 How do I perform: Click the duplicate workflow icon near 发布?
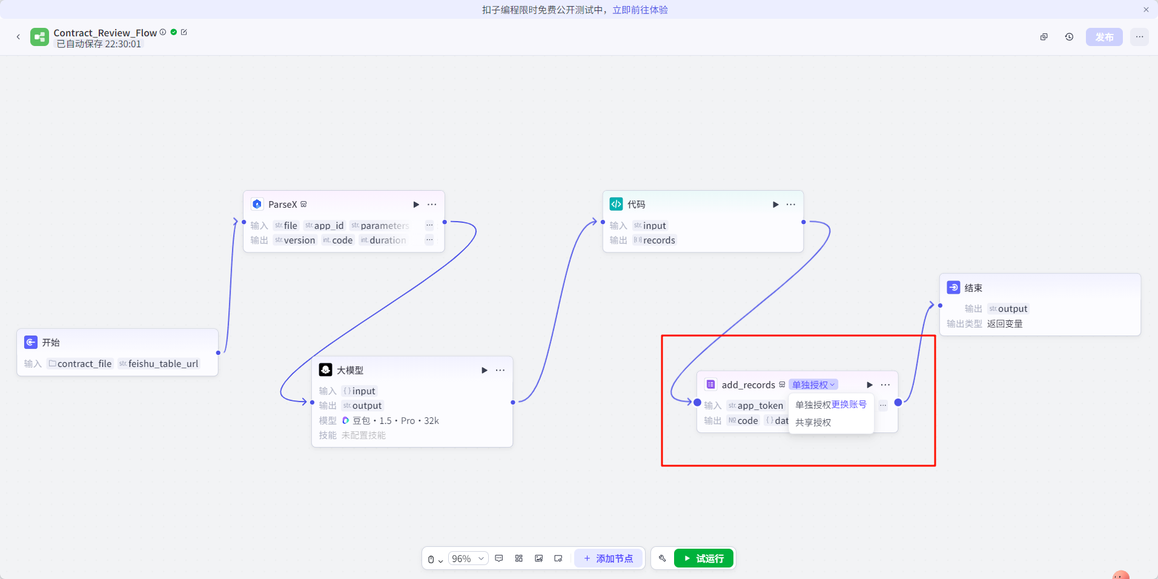click(x=1044, y=36)
